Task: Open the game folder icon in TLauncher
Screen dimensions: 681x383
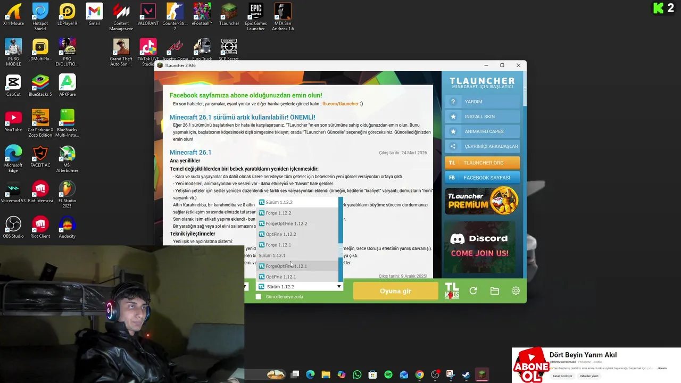Action: click(494, 291)
